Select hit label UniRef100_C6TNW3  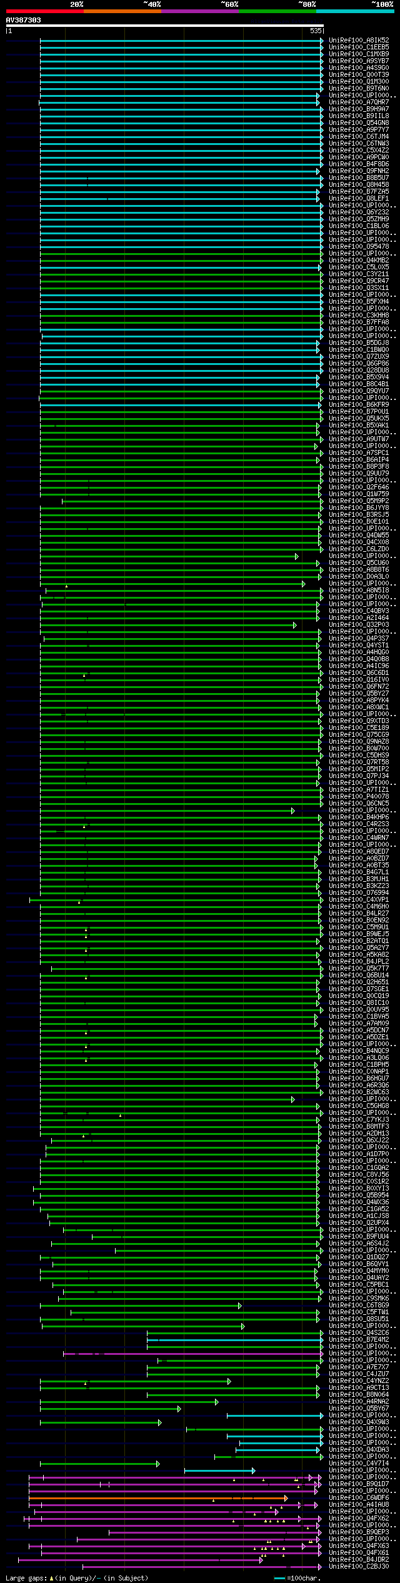click(x=359, y=144)
